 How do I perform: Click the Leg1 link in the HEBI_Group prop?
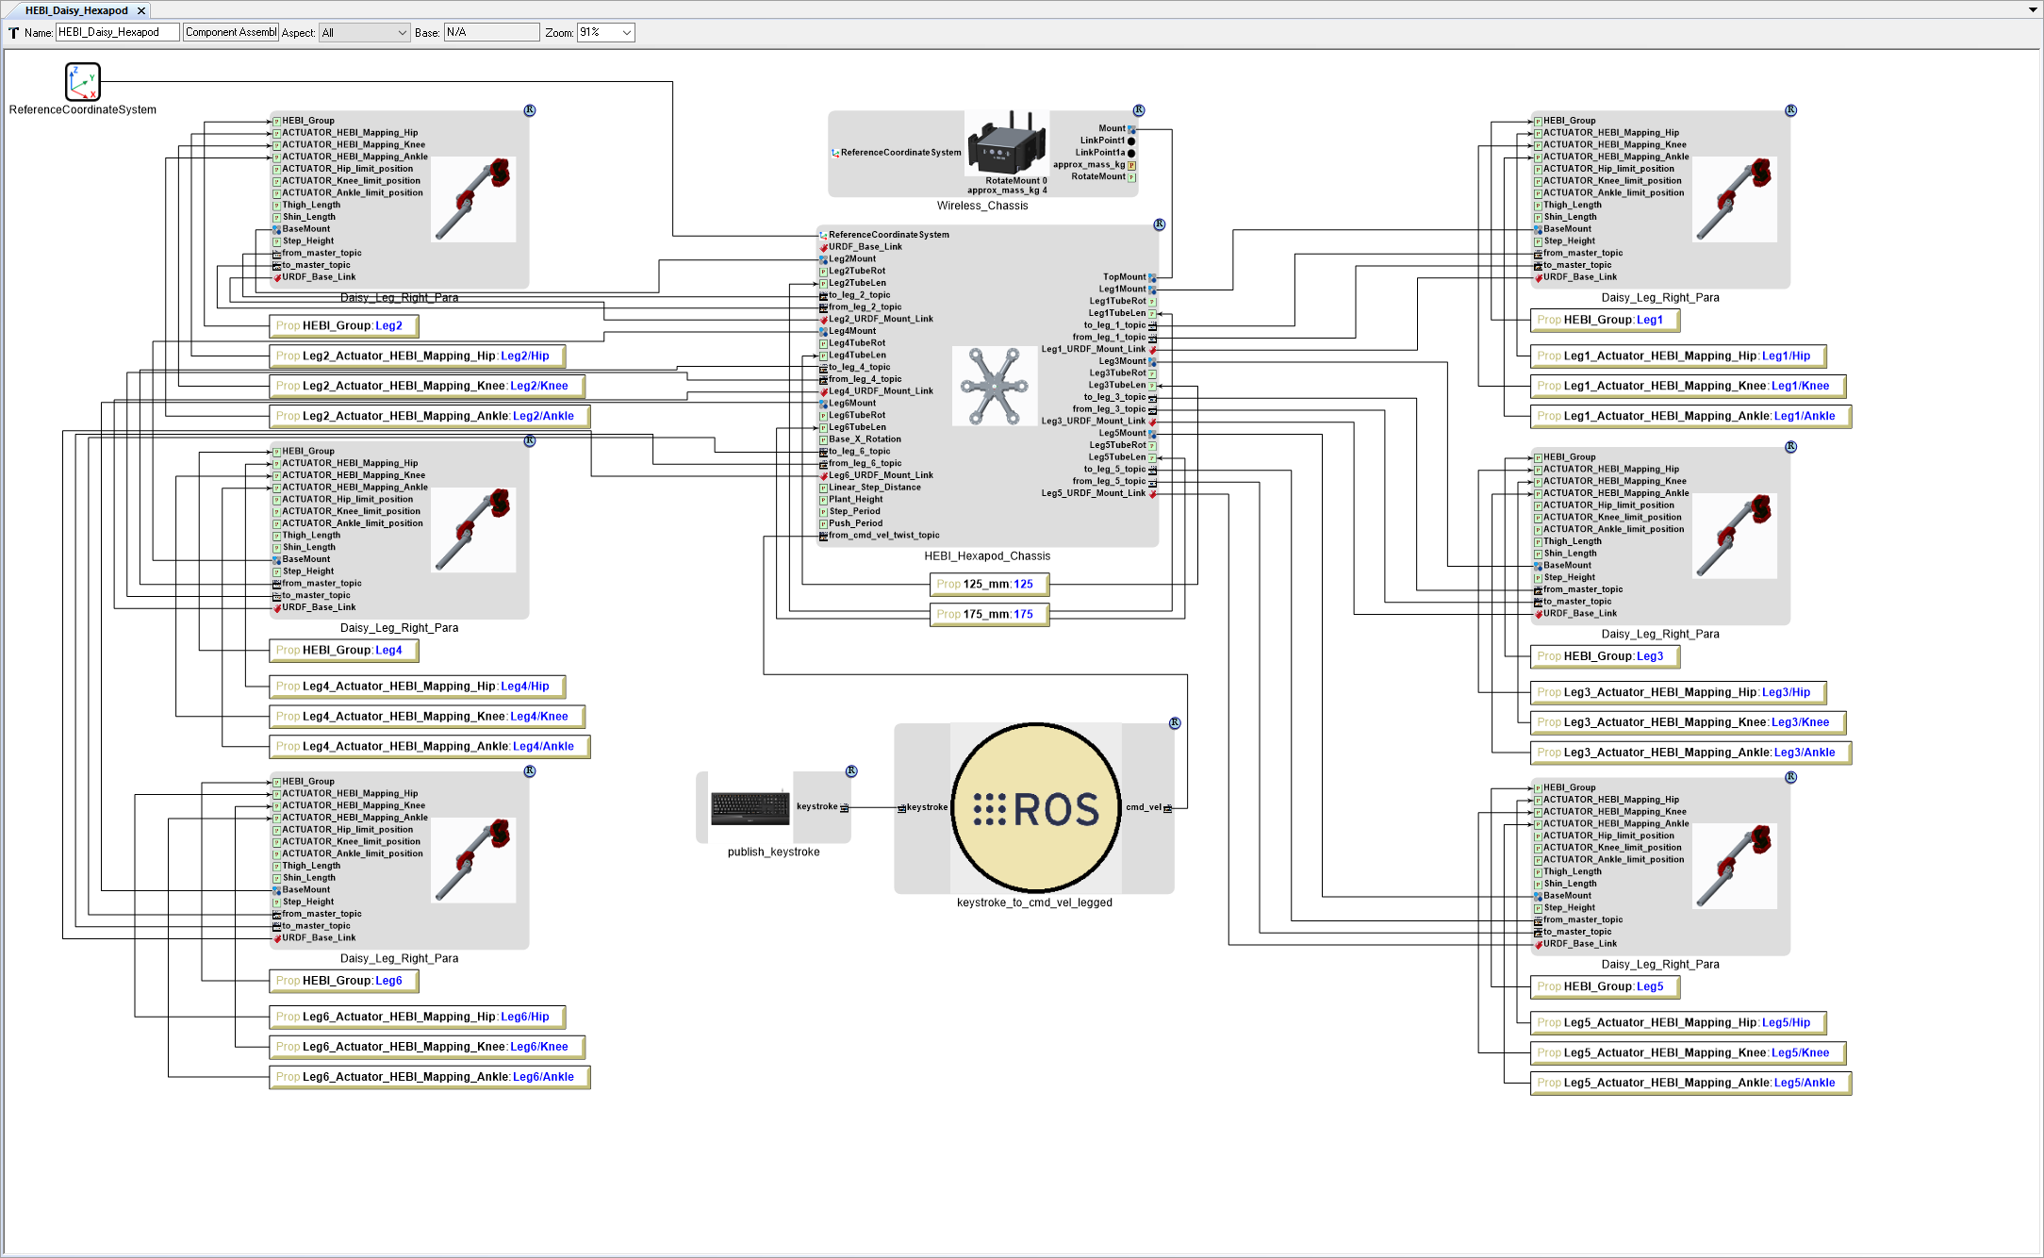click(1651, 320)
